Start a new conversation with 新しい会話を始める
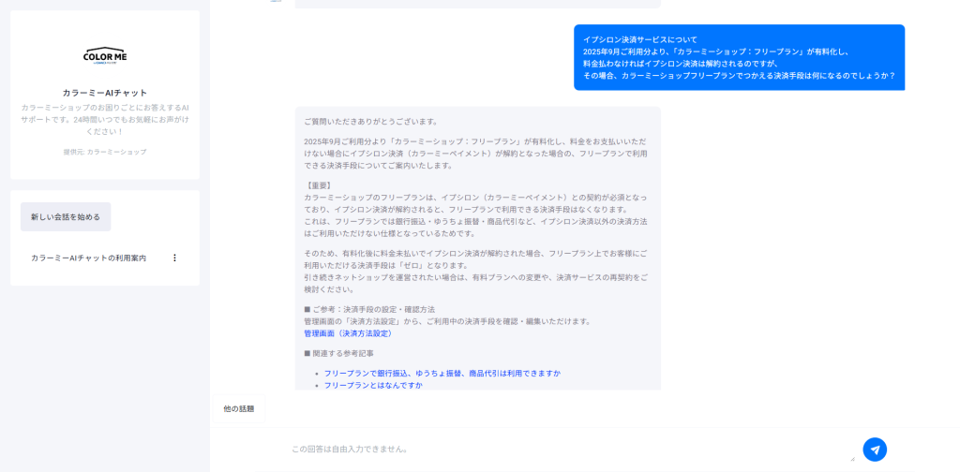Image resolution: width=960 pixels, height=472 pixels. coord(66,217)
